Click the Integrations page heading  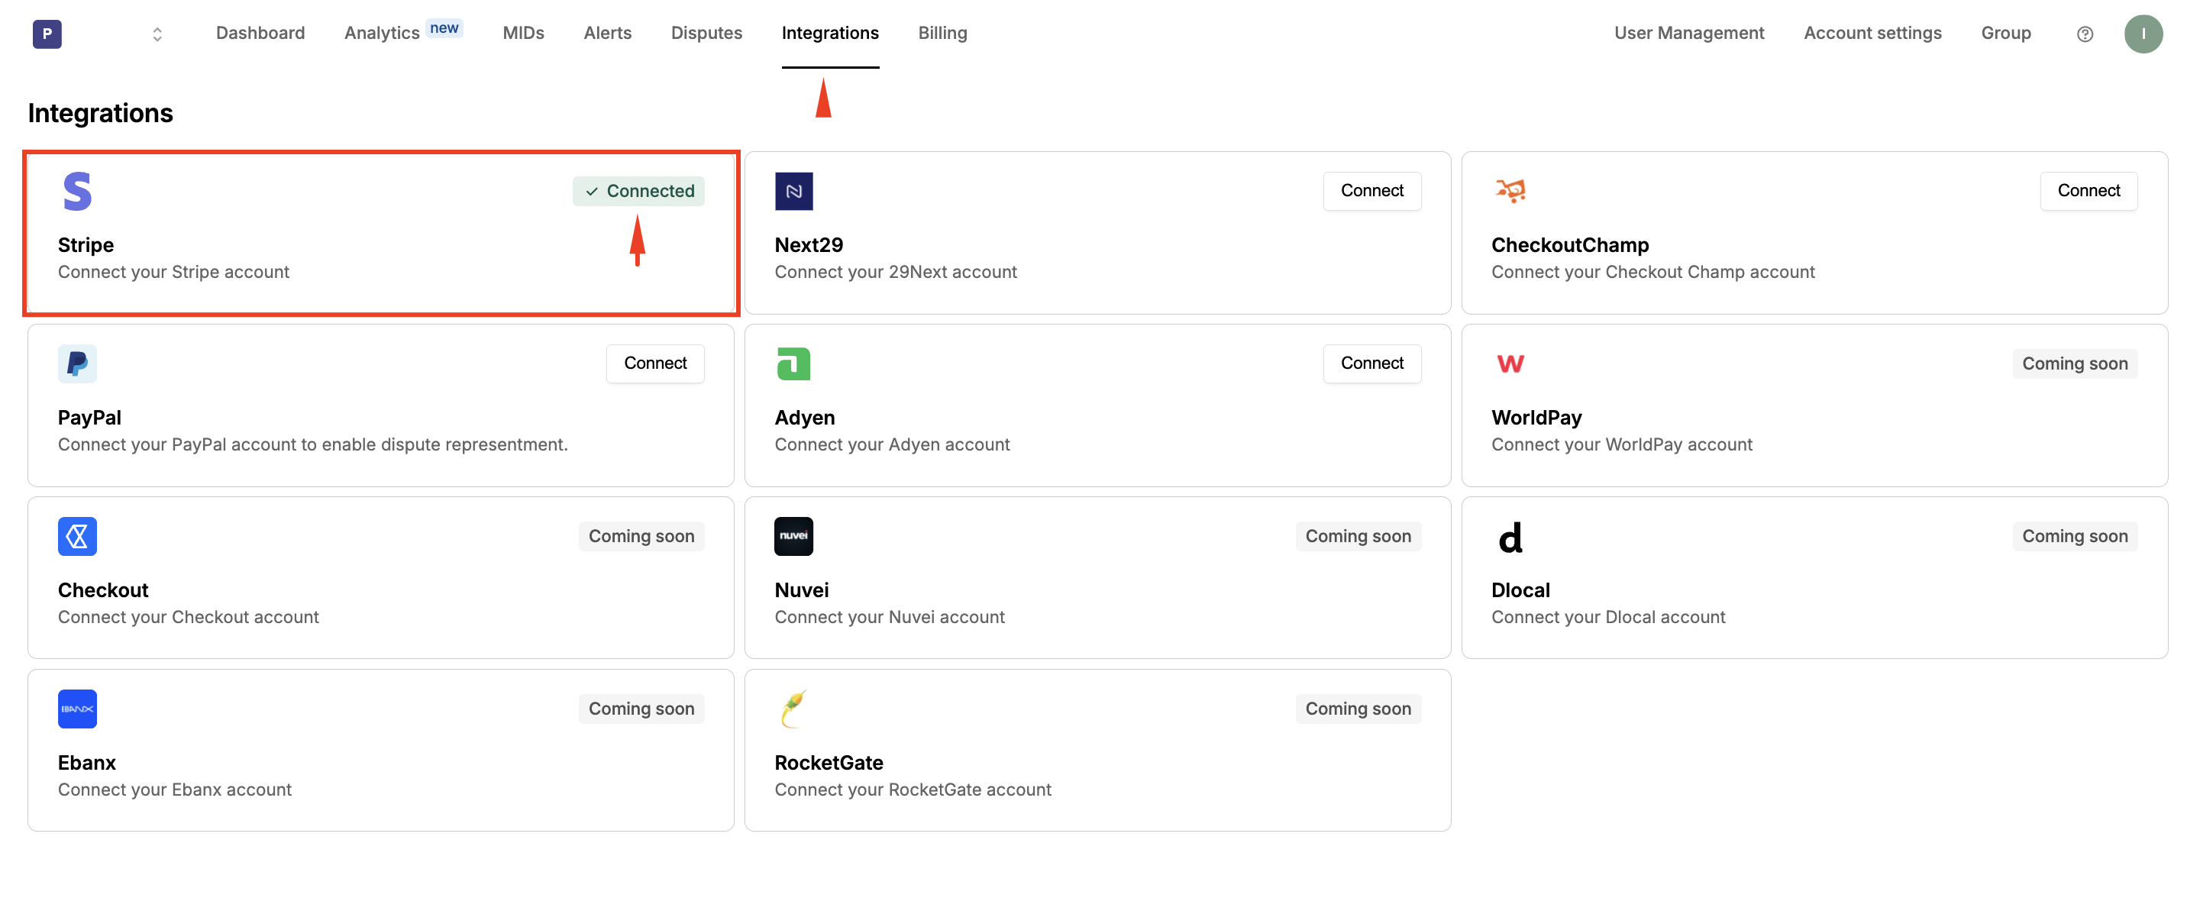tap(100, 113)
